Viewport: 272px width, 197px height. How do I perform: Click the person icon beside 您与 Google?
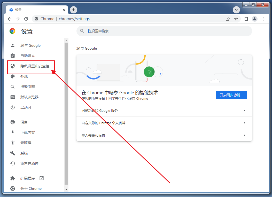tap(13, 46)
